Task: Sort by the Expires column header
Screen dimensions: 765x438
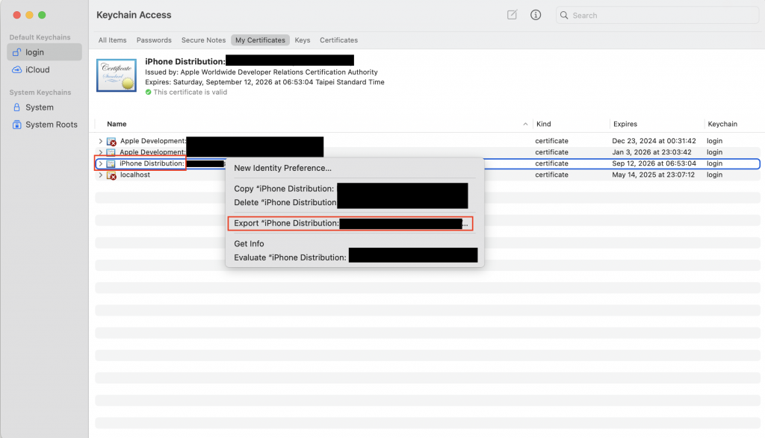Action: pos(625,125)
